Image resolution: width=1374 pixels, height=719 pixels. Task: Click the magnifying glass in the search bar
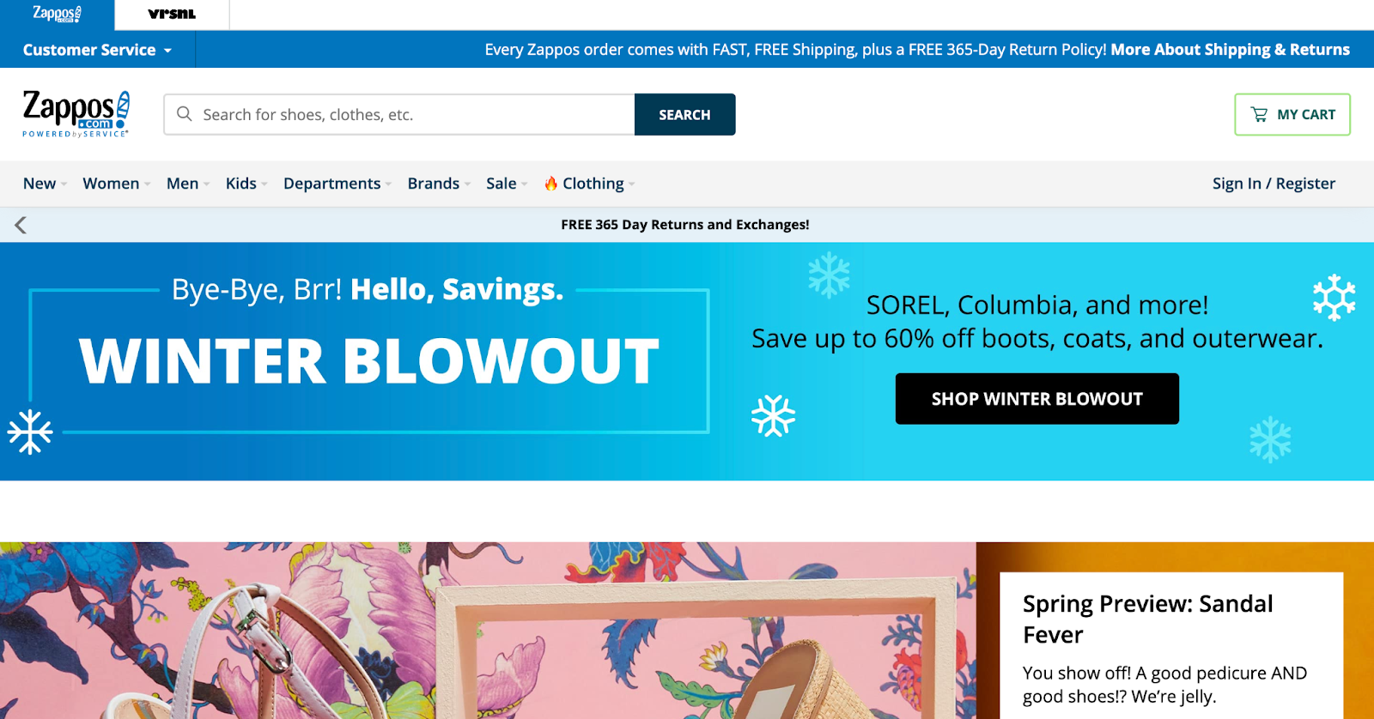tap(185, 113)
